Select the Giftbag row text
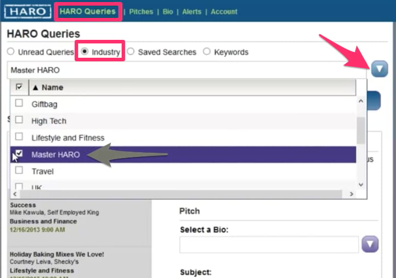This screenshot has width=396, height=278. tap(44, 104)
